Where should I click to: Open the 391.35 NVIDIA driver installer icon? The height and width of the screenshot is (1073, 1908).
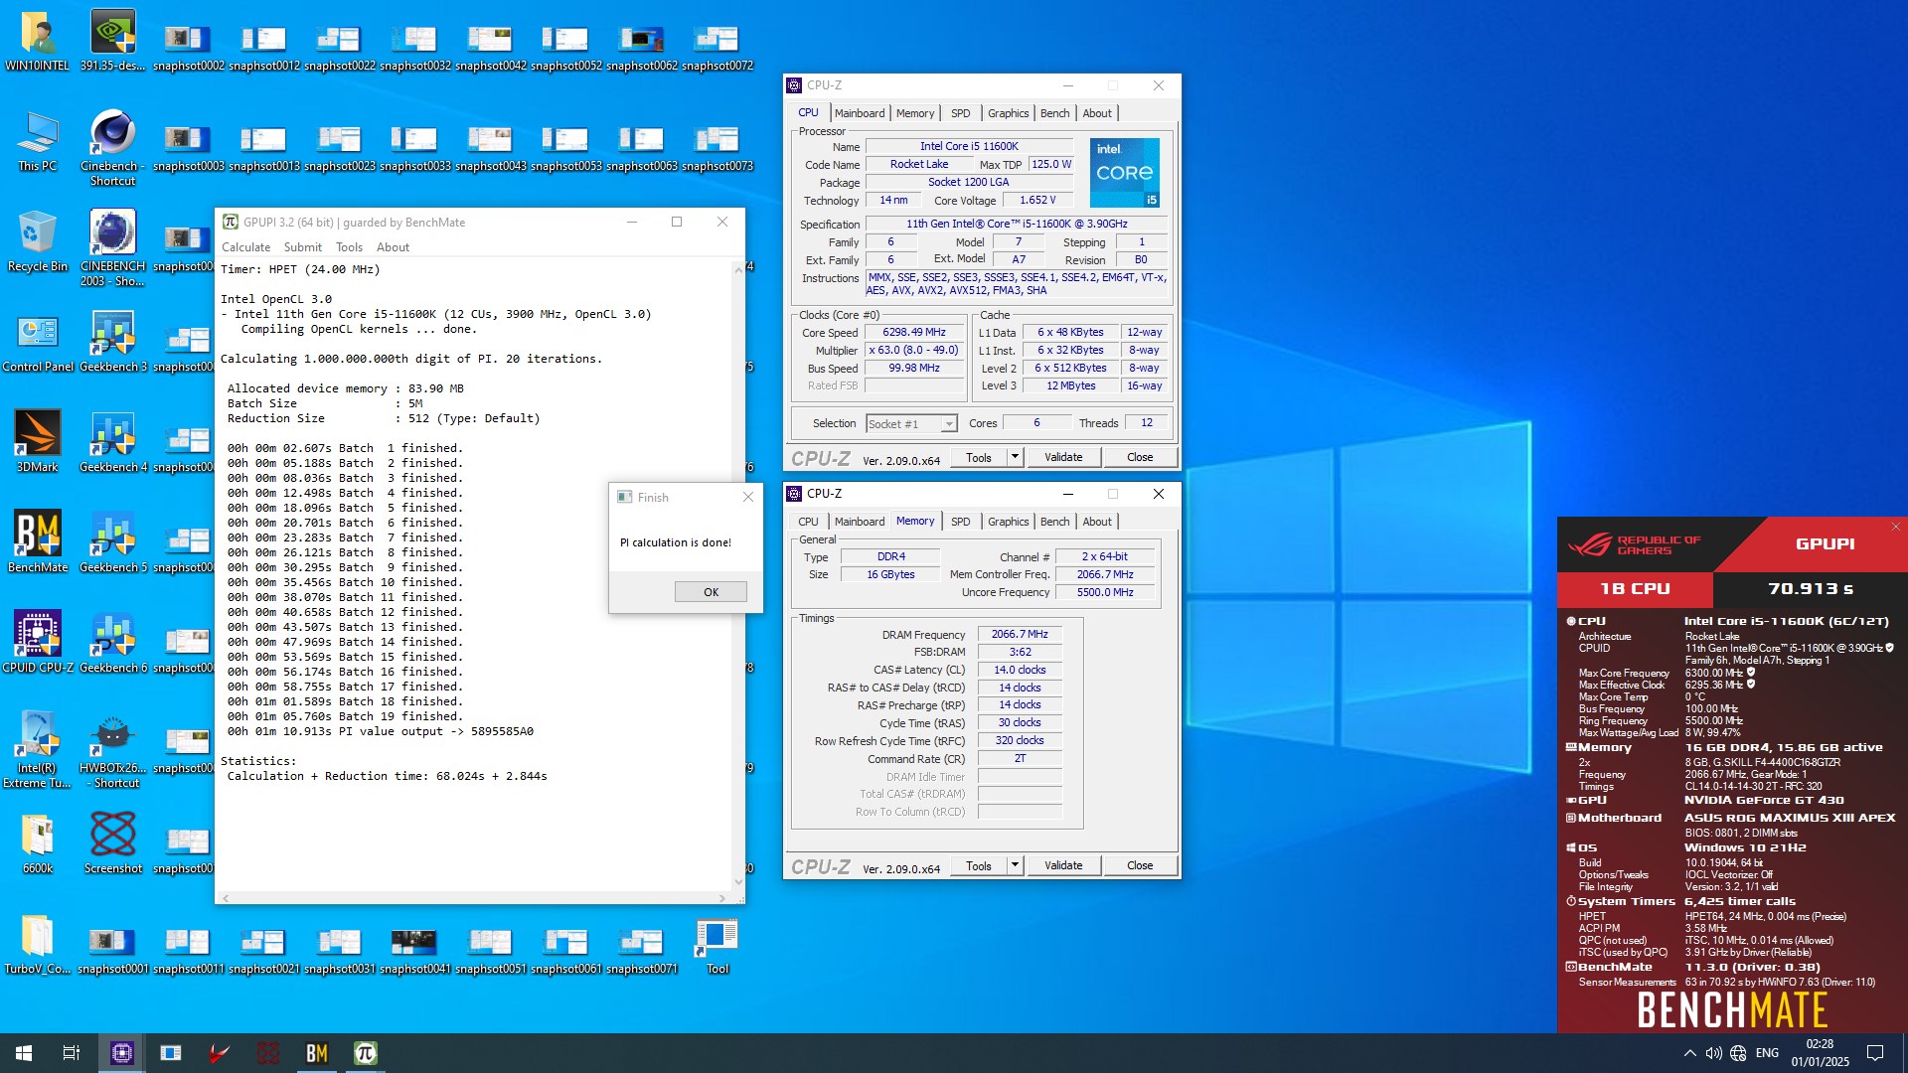tap(113, 42)
